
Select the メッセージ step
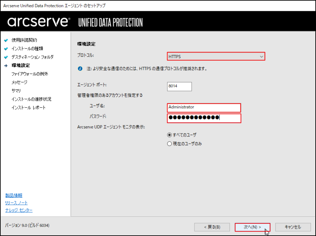pyautogui.click(x=19, y=82)
